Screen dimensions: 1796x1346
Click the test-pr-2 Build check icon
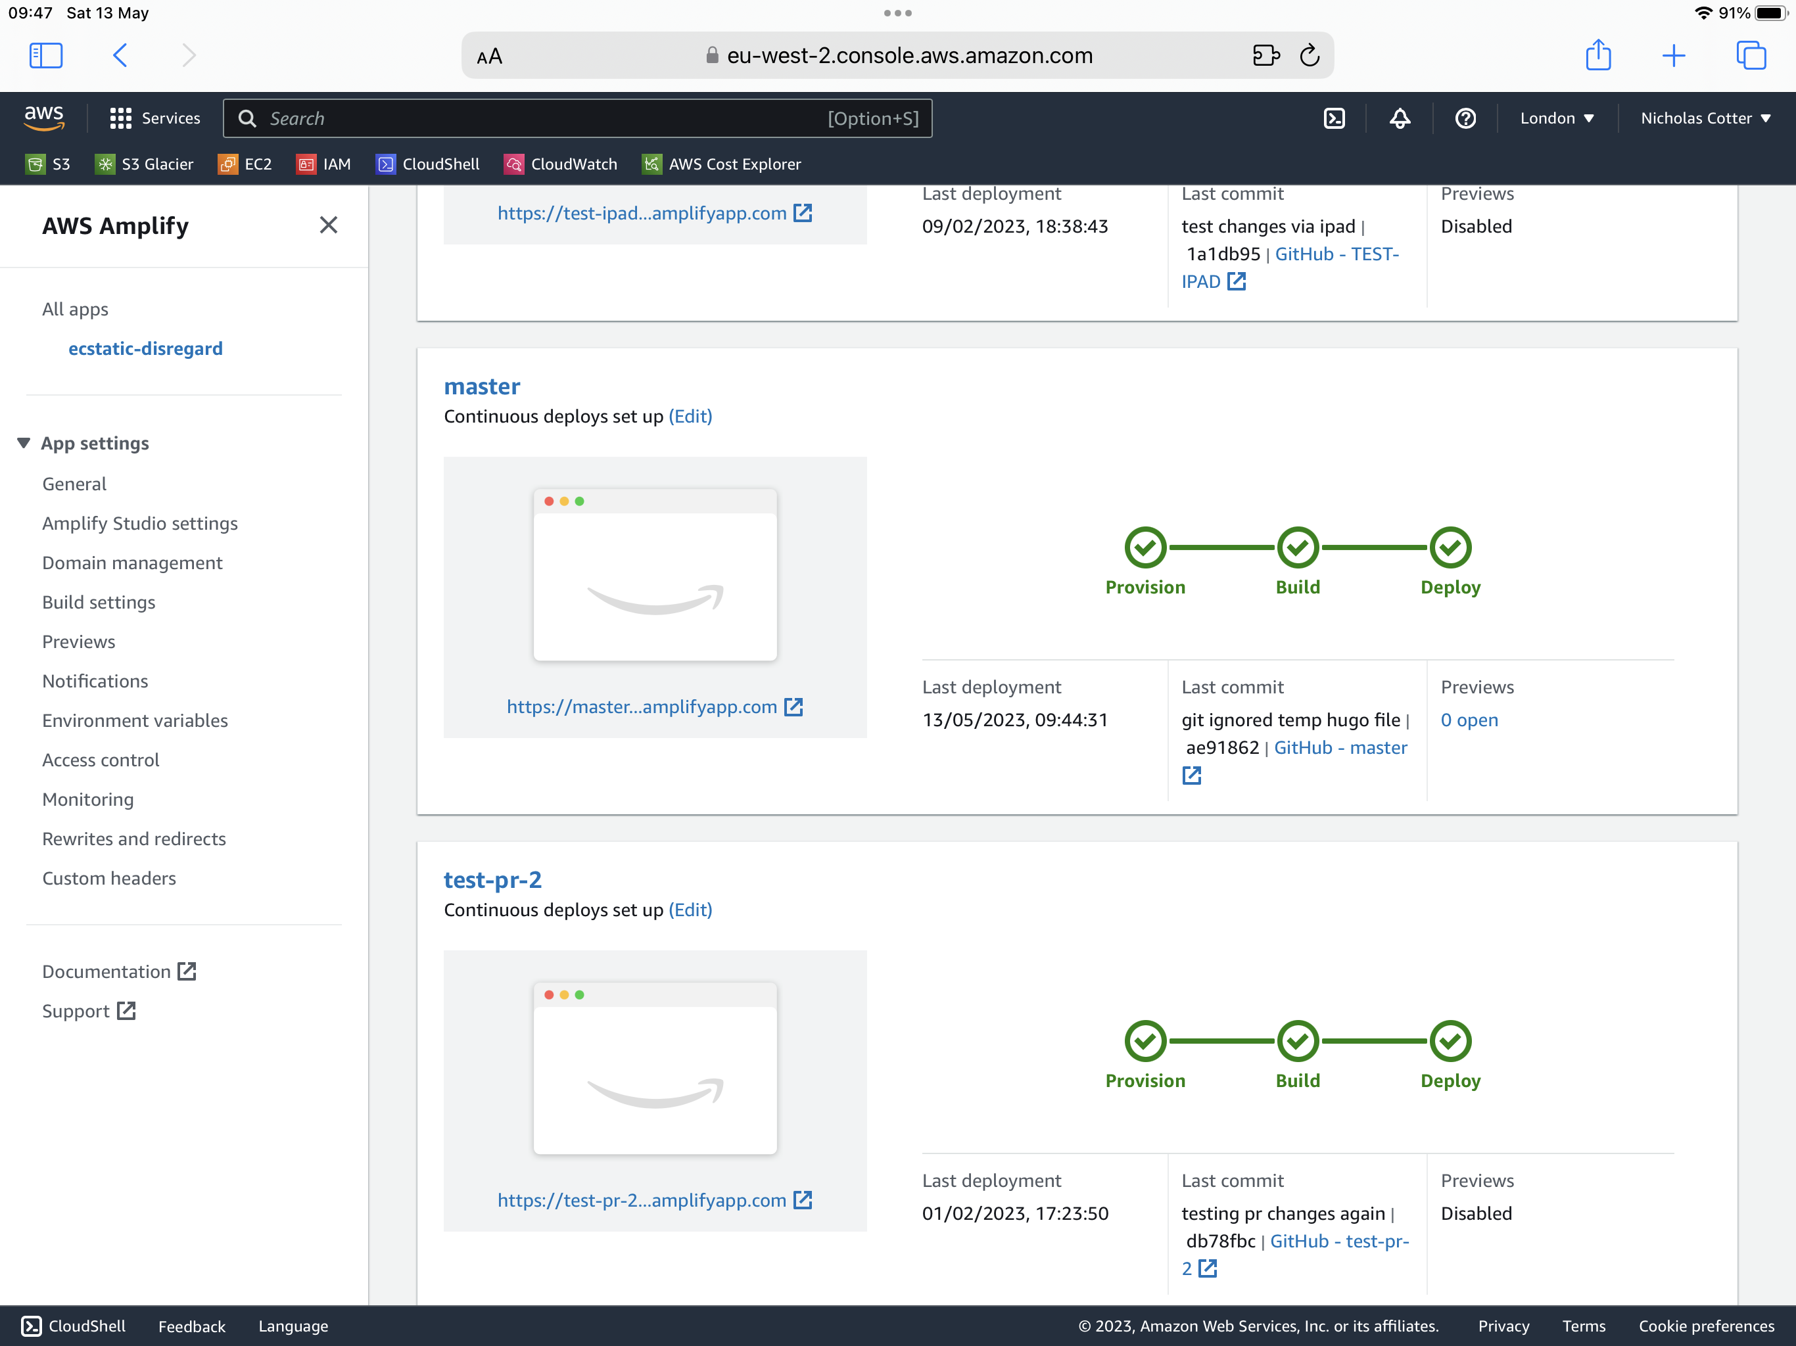1298,1041
